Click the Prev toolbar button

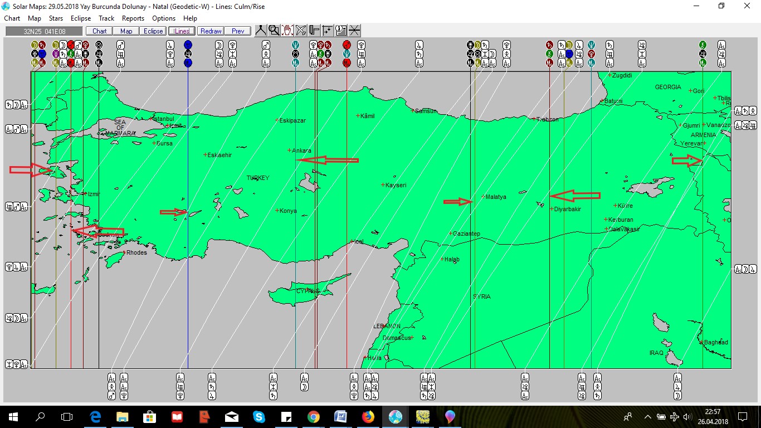click(238, 31)
